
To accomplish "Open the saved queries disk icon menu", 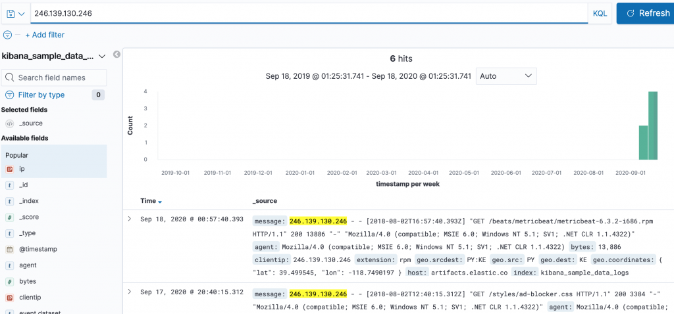I will click(x=15, y=14).
